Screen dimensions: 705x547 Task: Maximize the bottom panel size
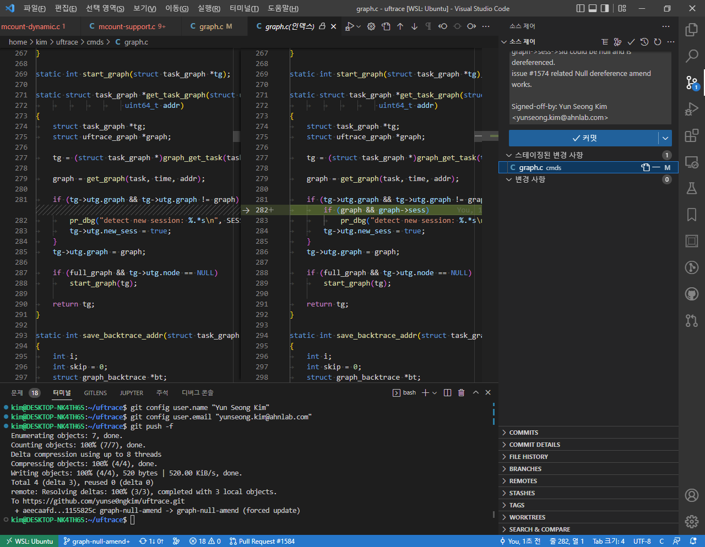point(476,392)
